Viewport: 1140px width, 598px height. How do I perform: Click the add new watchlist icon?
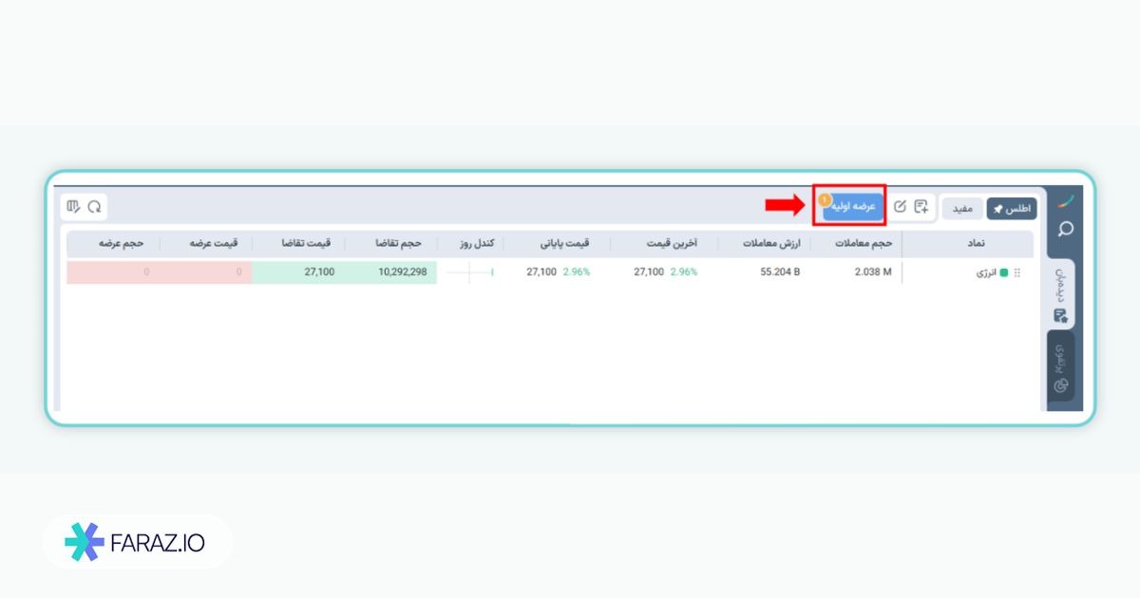921,206
